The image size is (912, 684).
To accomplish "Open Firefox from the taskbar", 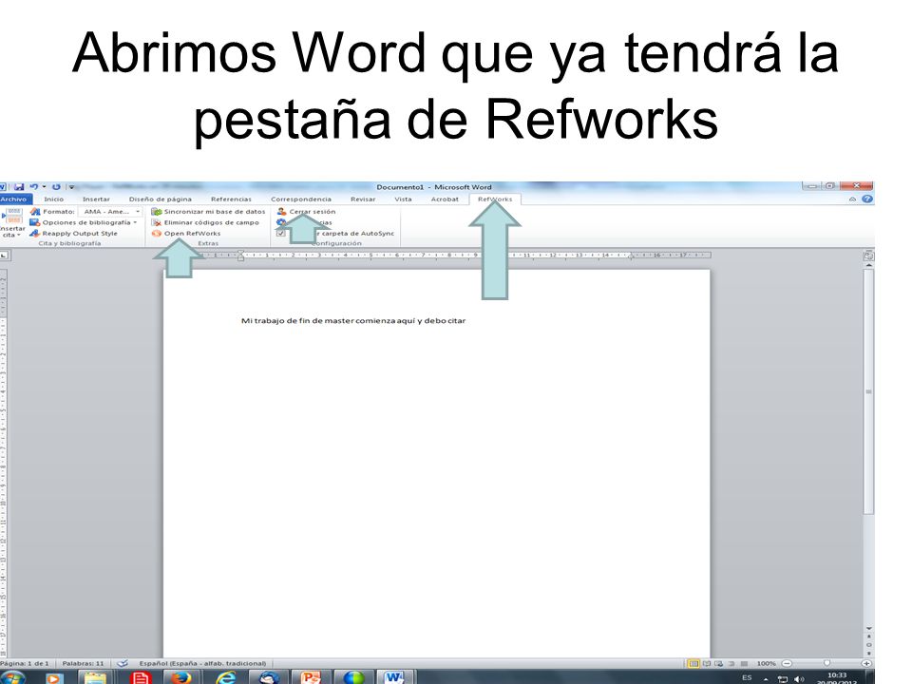I will [x=180, y=678].
